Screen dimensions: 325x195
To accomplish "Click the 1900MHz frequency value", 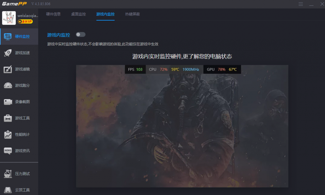I will tap(191, 69).
